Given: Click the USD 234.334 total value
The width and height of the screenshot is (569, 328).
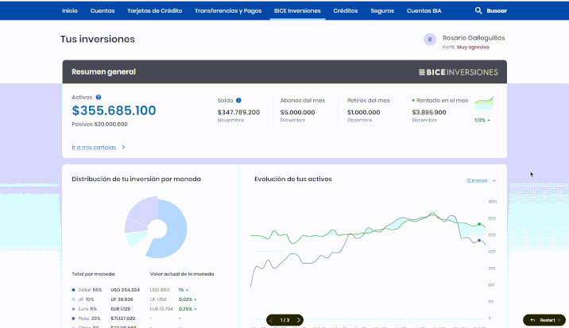Looking at the screenshot, I should 126,290.
